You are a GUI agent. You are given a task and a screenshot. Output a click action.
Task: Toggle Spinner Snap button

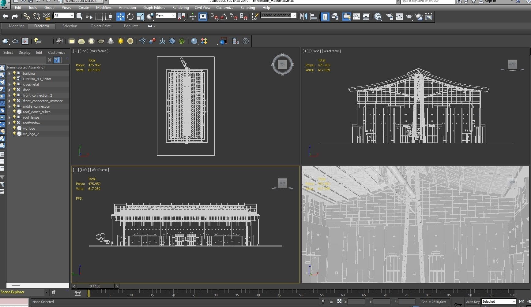tap(244, 17)
